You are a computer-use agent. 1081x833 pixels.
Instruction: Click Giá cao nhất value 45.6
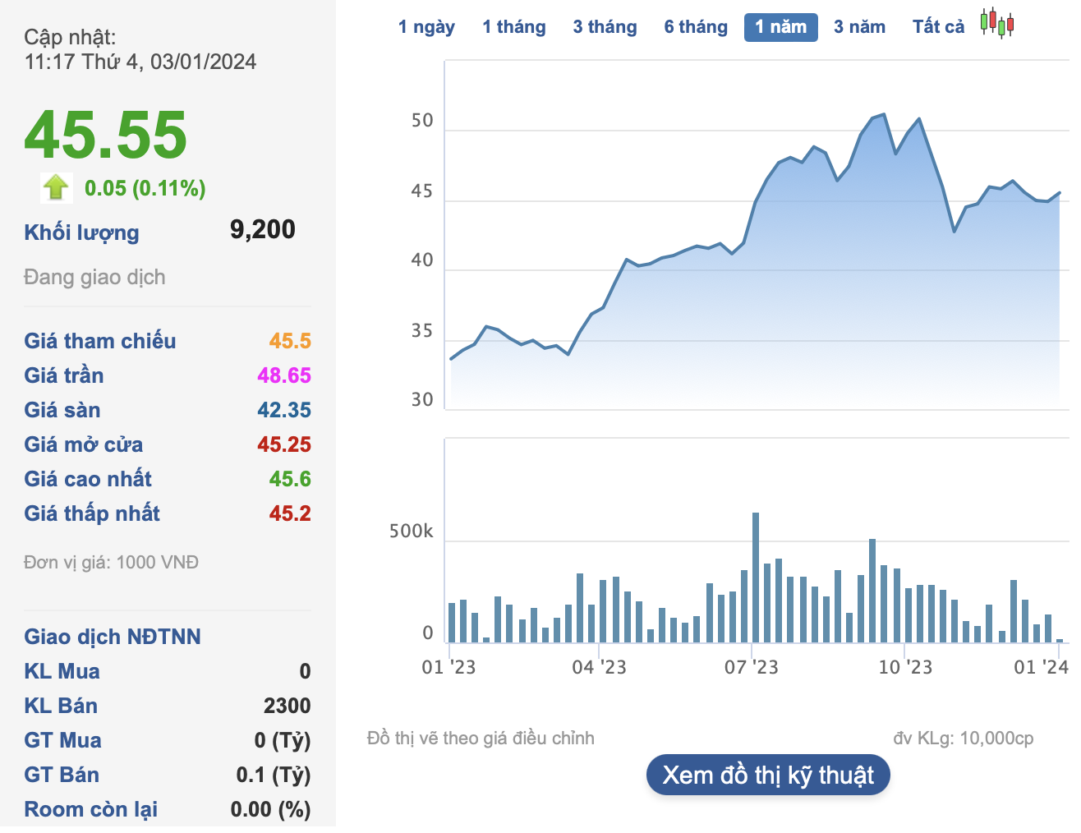(x=290, y=479)
